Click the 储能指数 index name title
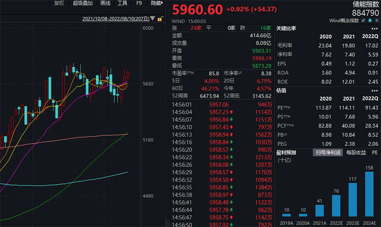The height and width of the screenshot is (227, 381). [365, 4]
